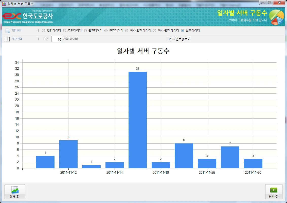The height and width of the screenshot is (203, 287).
Task: Open statistics with the 통계(S) button
Action: tap(15, 192)
